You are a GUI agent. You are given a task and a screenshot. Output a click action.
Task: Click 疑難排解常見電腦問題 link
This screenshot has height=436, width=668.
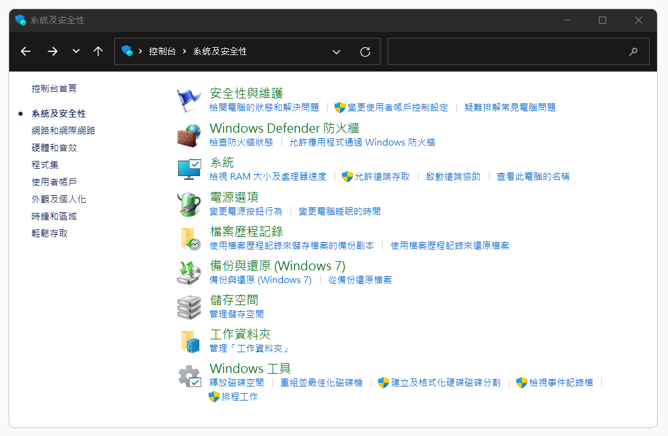point(510,107)
